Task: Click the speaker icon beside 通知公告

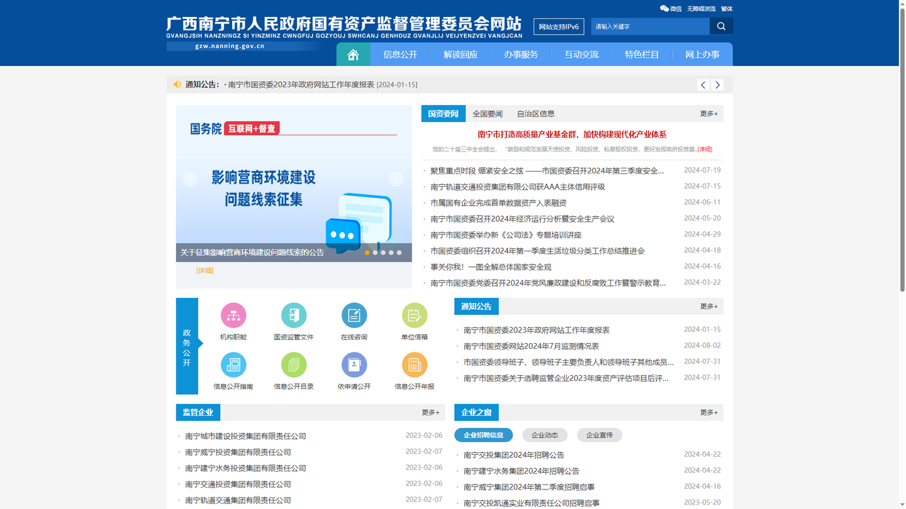Action: 177,84
